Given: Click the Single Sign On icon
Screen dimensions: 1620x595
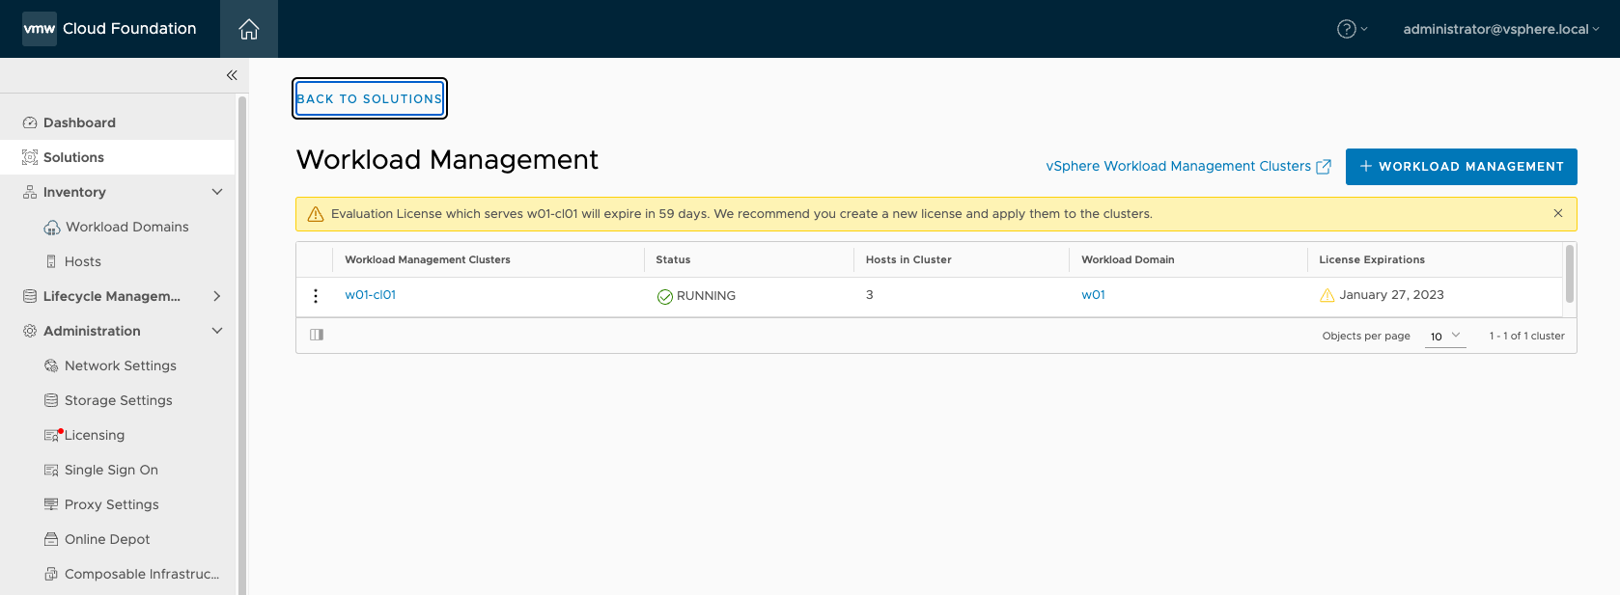Looking at the screenshot, I should pos(51,470).
